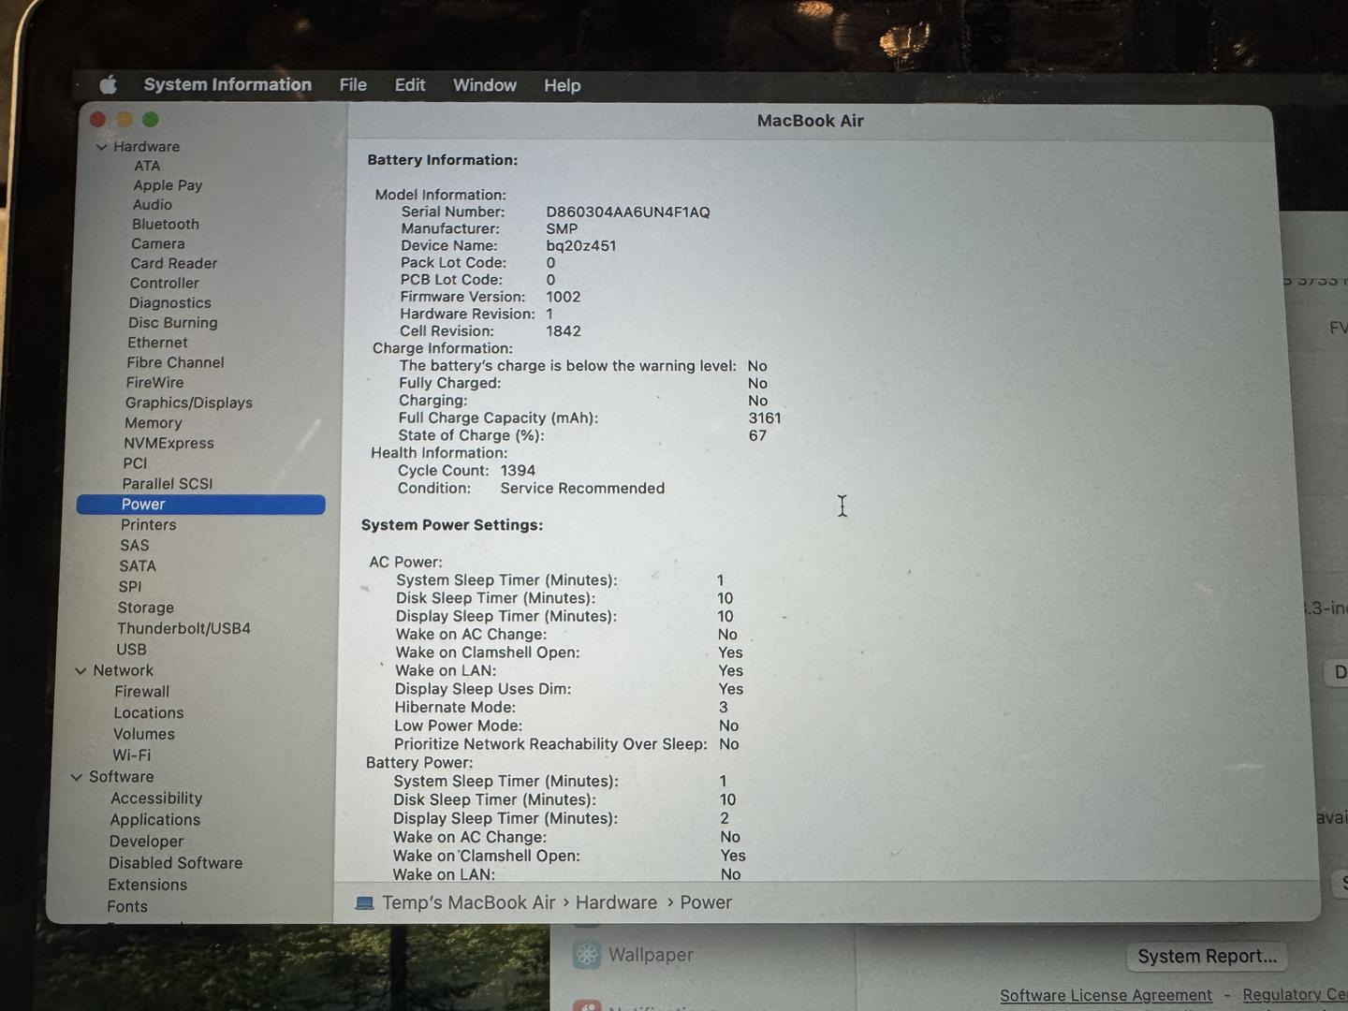Select Ethernet in the sidebar
The height and width of the screenshot is (1011, 1348).
157,344
